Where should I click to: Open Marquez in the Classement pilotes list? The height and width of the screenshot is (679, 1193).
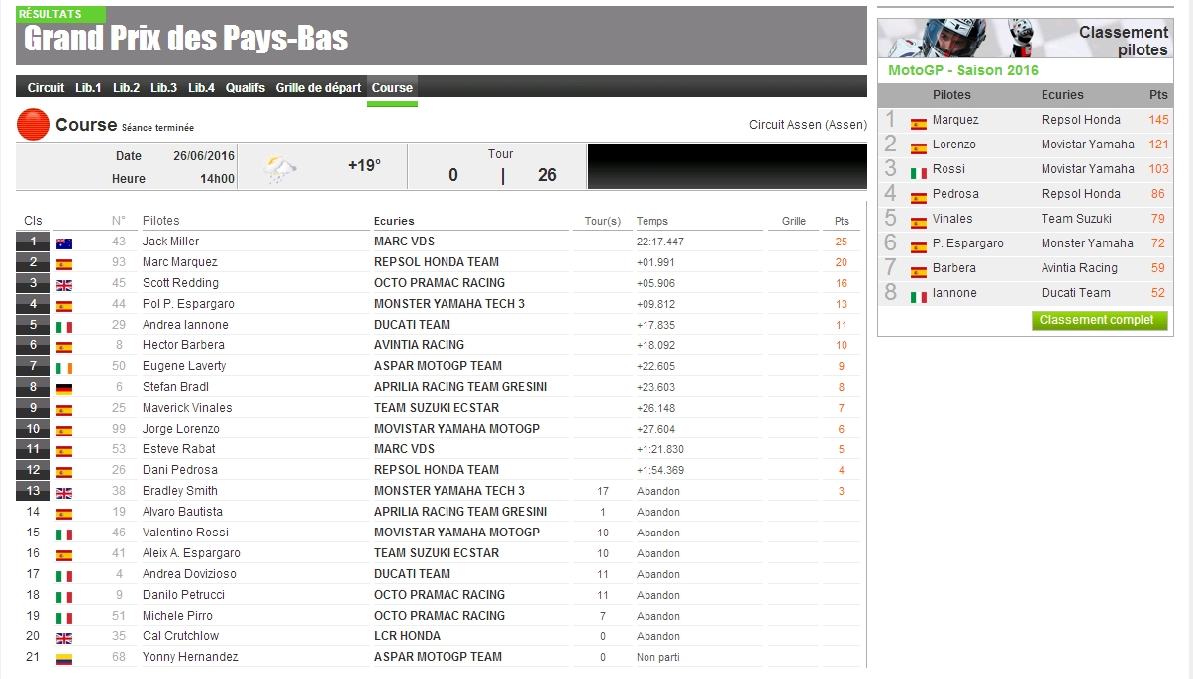pos(955,120)
